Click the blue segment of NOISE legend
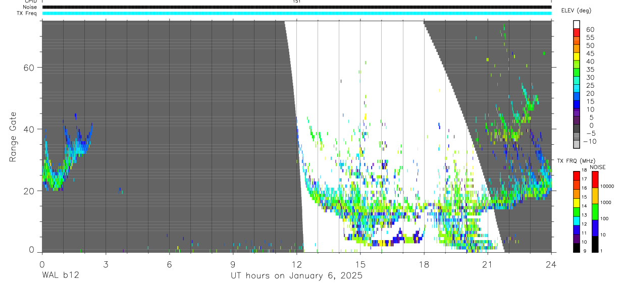620x286 pixels. coord(595,228)
